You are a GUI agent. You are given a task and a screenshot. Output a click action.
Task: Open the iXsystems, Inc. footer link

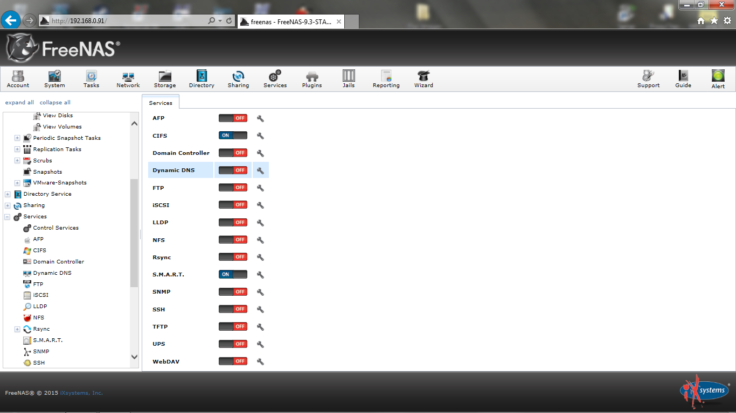coord(81,393)
